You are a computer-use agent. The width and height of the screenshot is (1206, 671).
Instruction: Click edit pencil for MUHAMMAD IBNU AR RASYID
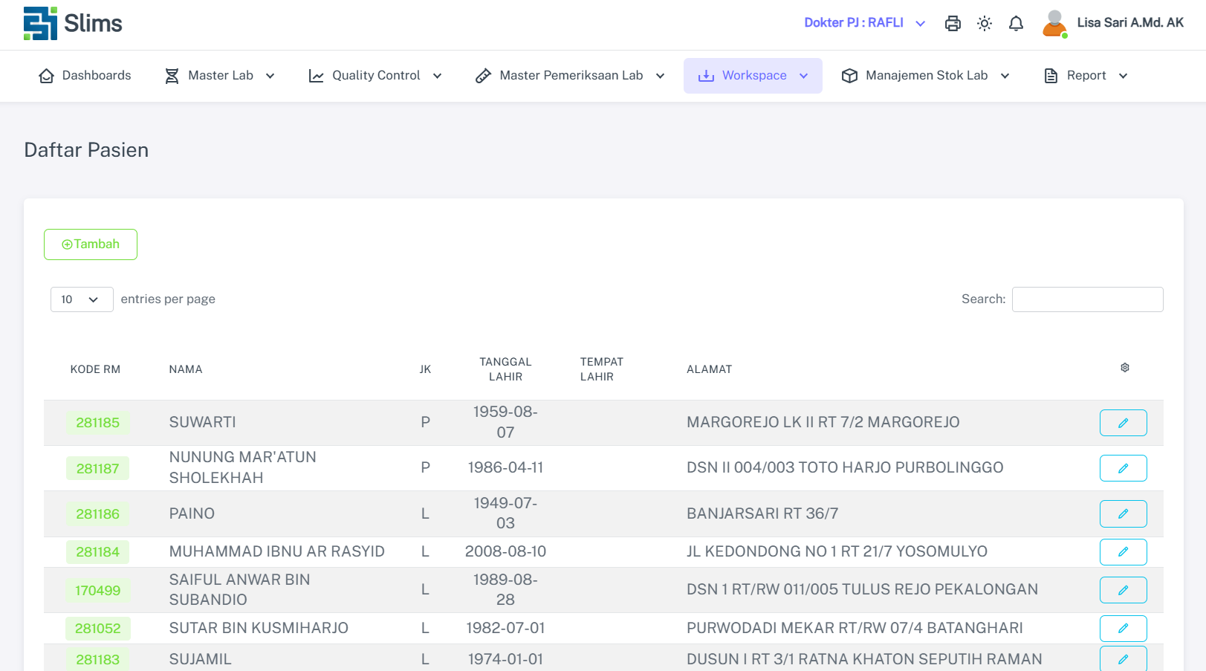[x=1123, y=552]
